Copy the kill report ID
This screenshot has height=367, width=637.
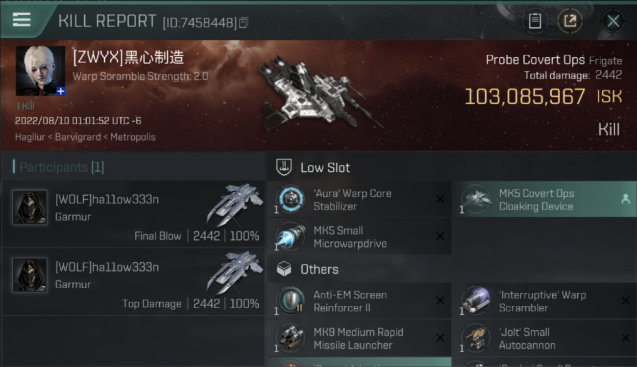(x=244, y=23)
